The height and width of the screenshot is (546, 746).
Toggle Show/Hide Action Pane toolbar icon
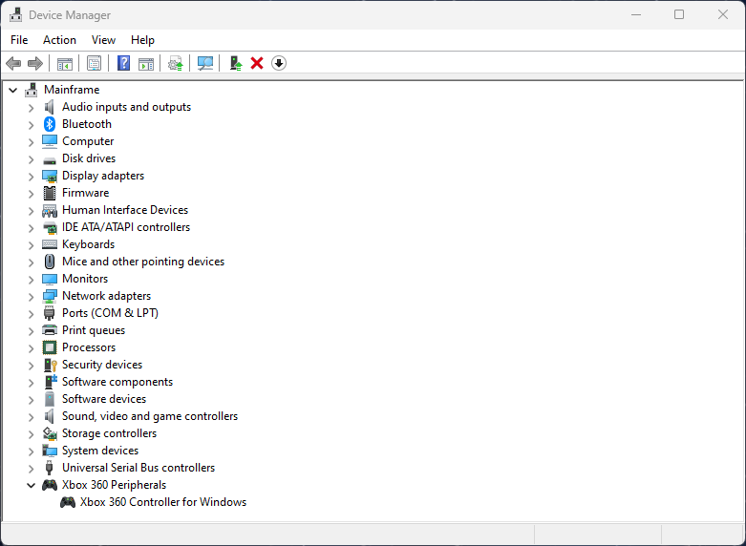pyautogui.click(x=146, y=63)
